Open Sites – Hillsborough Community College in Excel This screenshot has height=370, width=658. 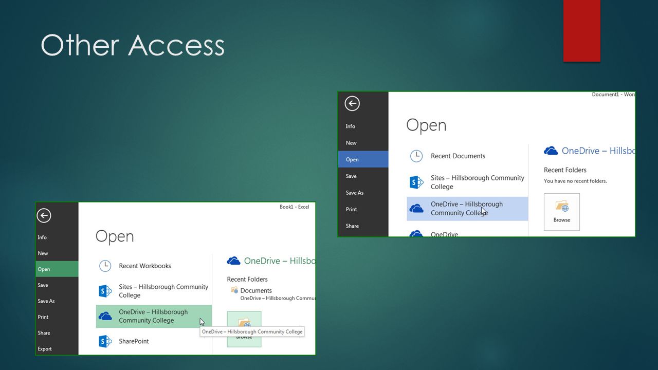(x=154, y=291)
